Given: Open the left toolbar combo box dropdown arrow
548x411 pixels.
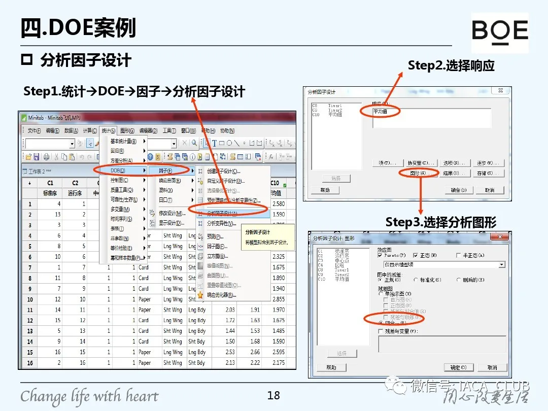Looking at the screenshot, I should (x=72, y=143).
